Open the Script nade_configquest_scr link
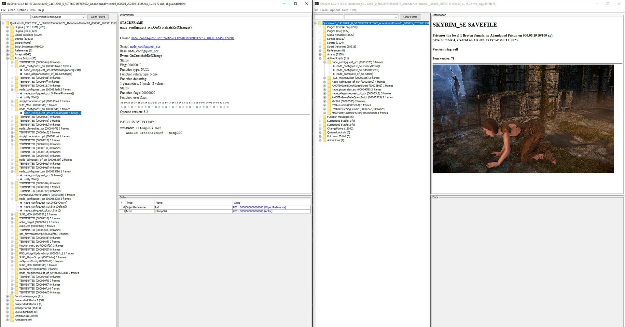 tap(145, 47)
